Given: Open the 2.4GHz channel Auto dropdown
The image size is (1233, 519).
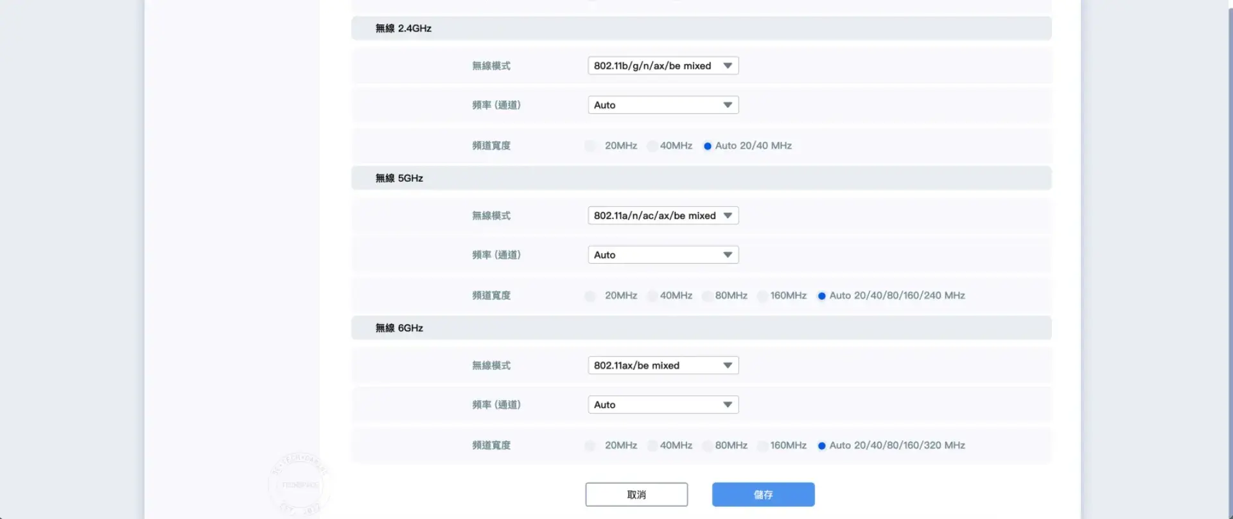Looking at the screenshot, I should 663,105.
